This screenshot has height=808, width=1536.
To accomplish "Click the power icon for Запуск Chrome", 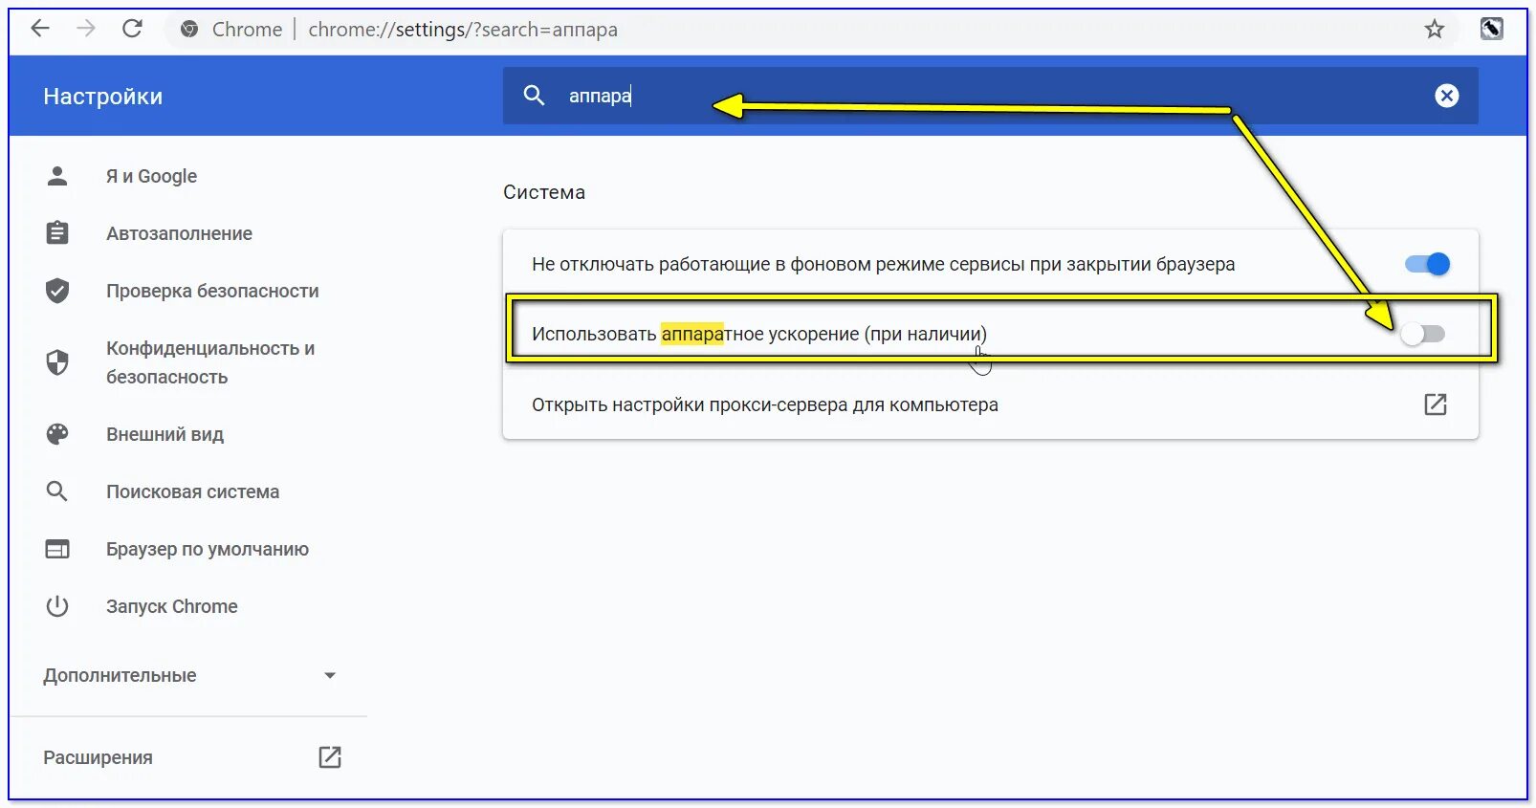I will (57, 606).
